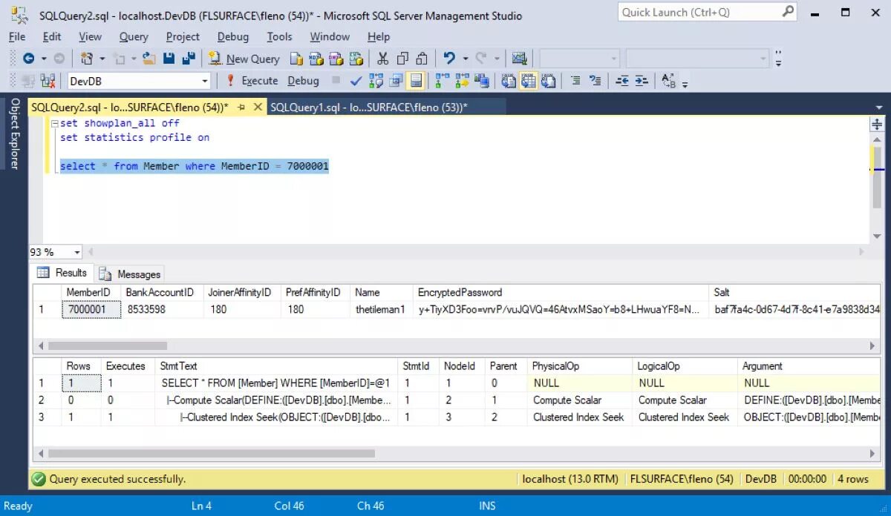The width and height of the screenshot is (891, 516).
Task: Click the editor split window handle
Action: (877, 124)
